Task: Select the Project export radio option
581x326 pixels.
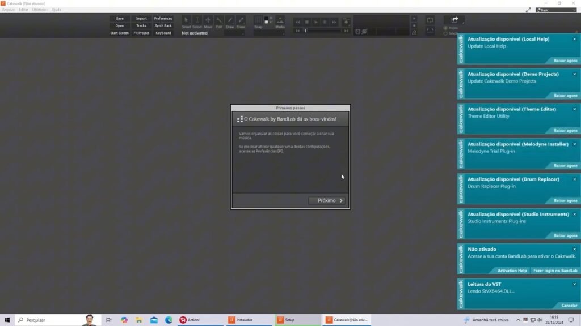Action: 445,28
